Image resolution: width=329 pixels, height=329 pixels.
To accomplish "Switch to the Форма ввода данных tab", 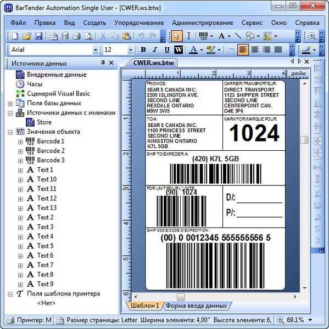I will 196,306.
